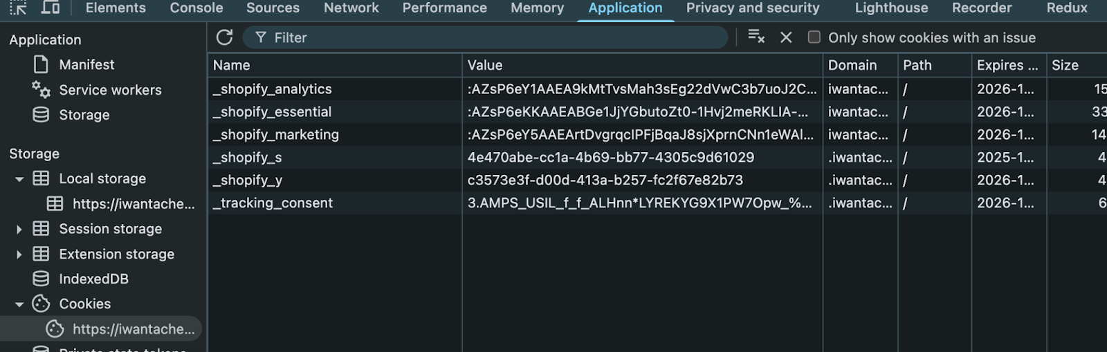
Task: Select the Service workers tree item
Action: 110,90
